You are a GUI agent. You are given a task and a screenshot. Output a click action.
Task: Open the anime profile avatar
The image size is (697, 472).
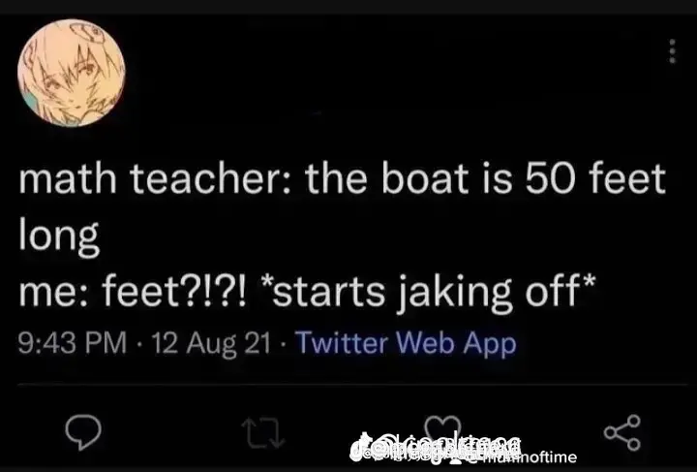[x=72, y=74]
